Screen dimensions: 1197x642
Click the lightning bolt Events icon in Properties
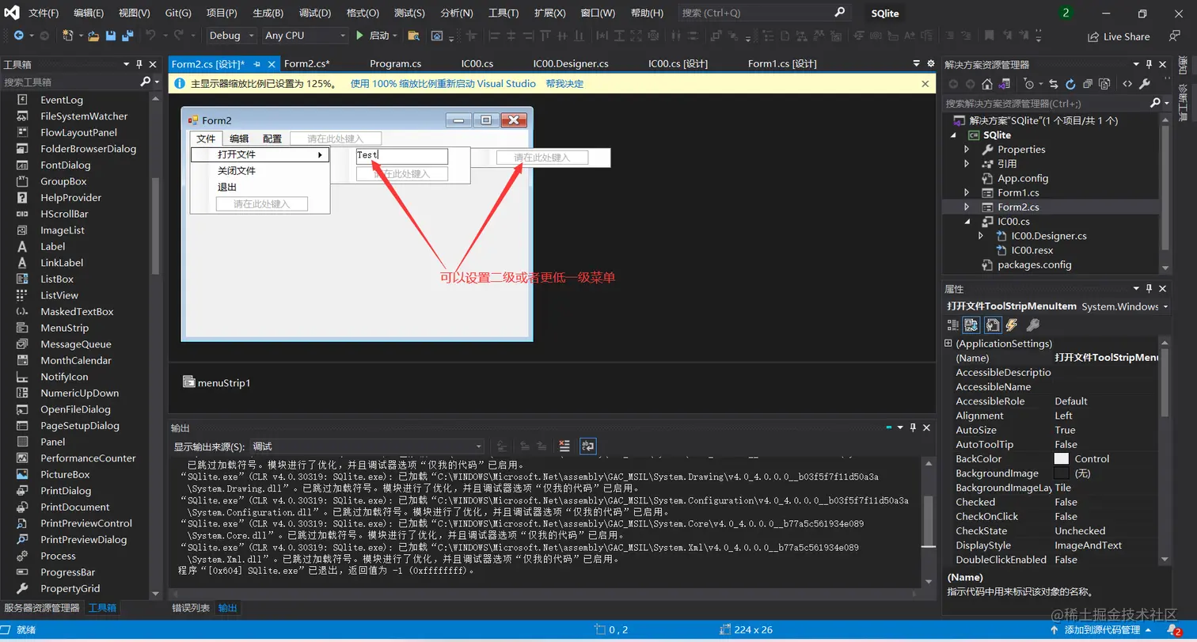pyautogui.click(x=1012, y=325)
